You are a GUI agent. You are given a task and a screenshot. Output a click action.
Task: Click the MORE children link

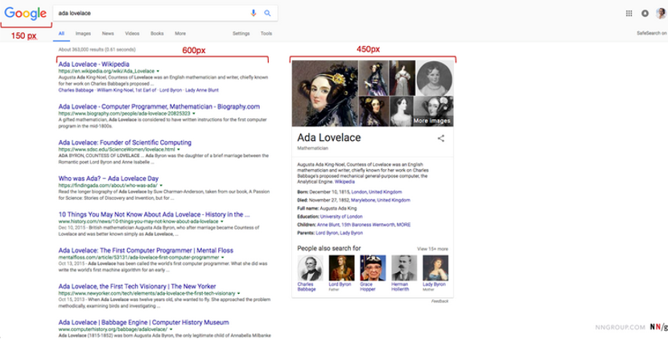tap(403, 225)
